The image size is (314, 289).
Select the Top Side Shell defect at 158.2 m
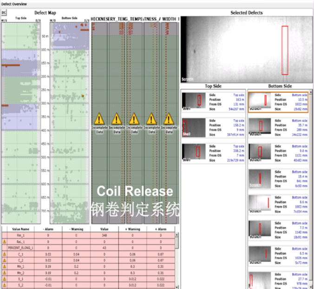213,127
